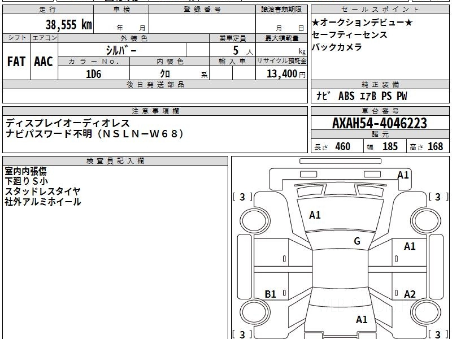Click the ★オークションデビュー★ line
The image size is (452, 339).
[362, 23]
